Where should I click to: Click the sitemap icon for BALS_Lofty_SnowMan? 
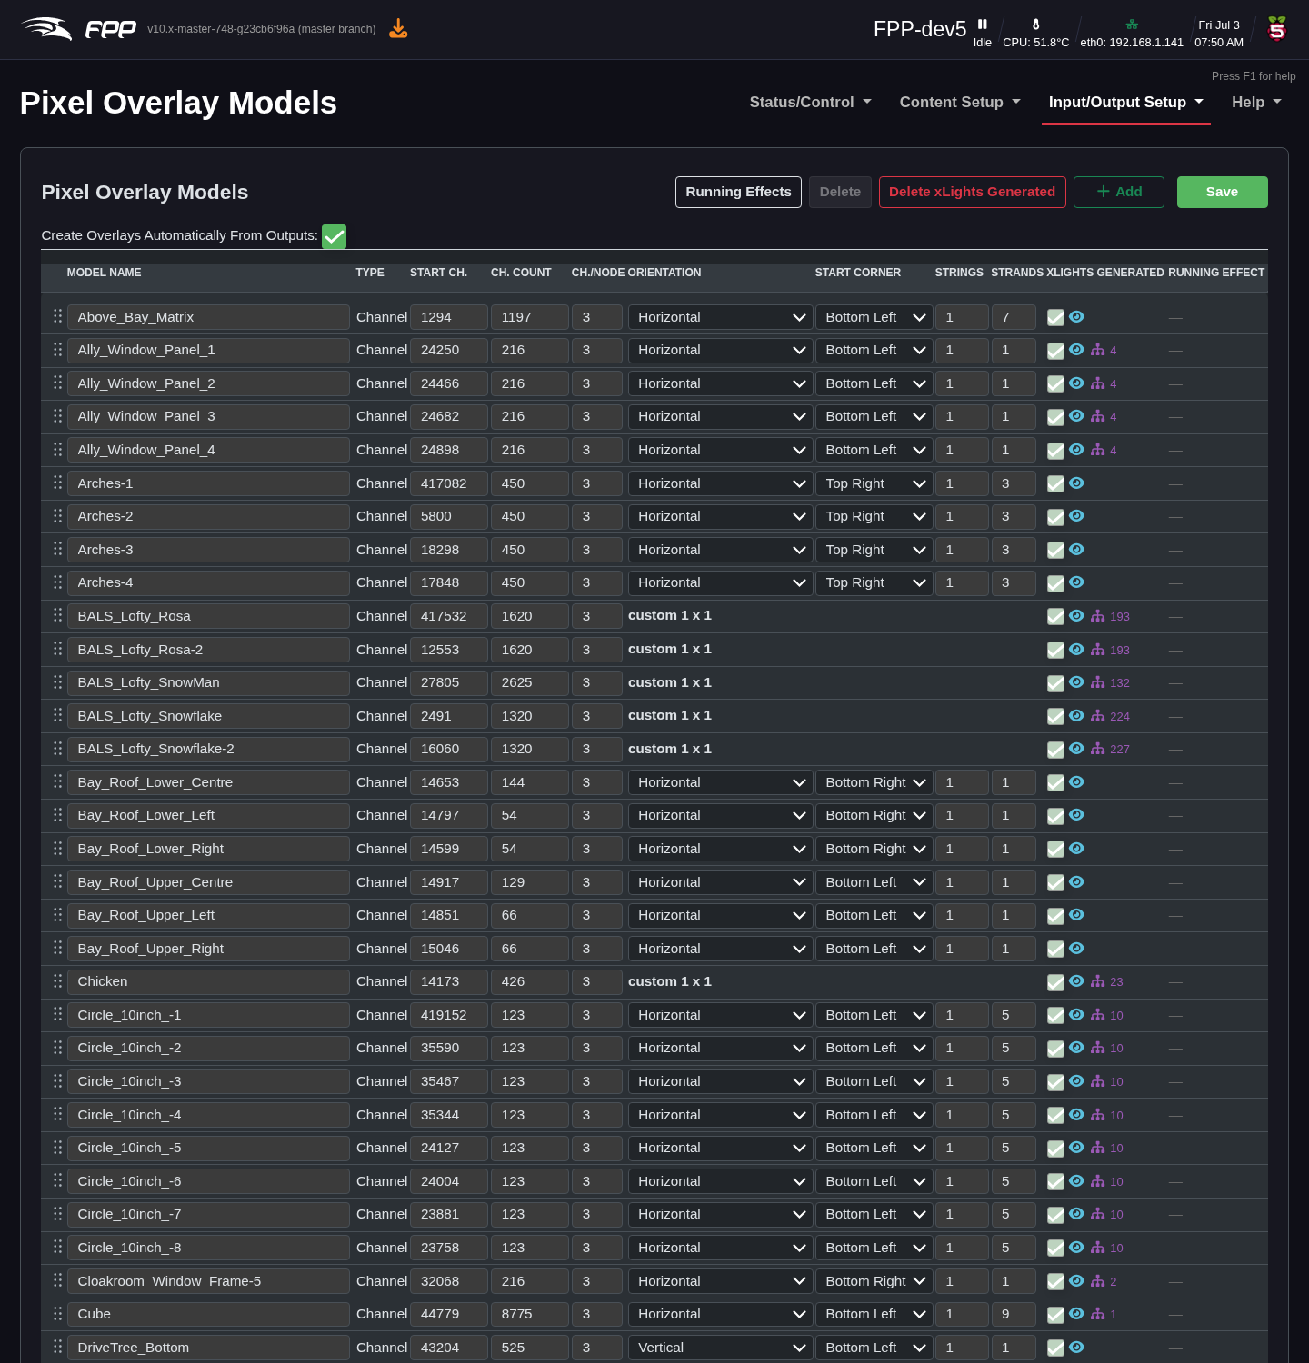click(1098, 682)
